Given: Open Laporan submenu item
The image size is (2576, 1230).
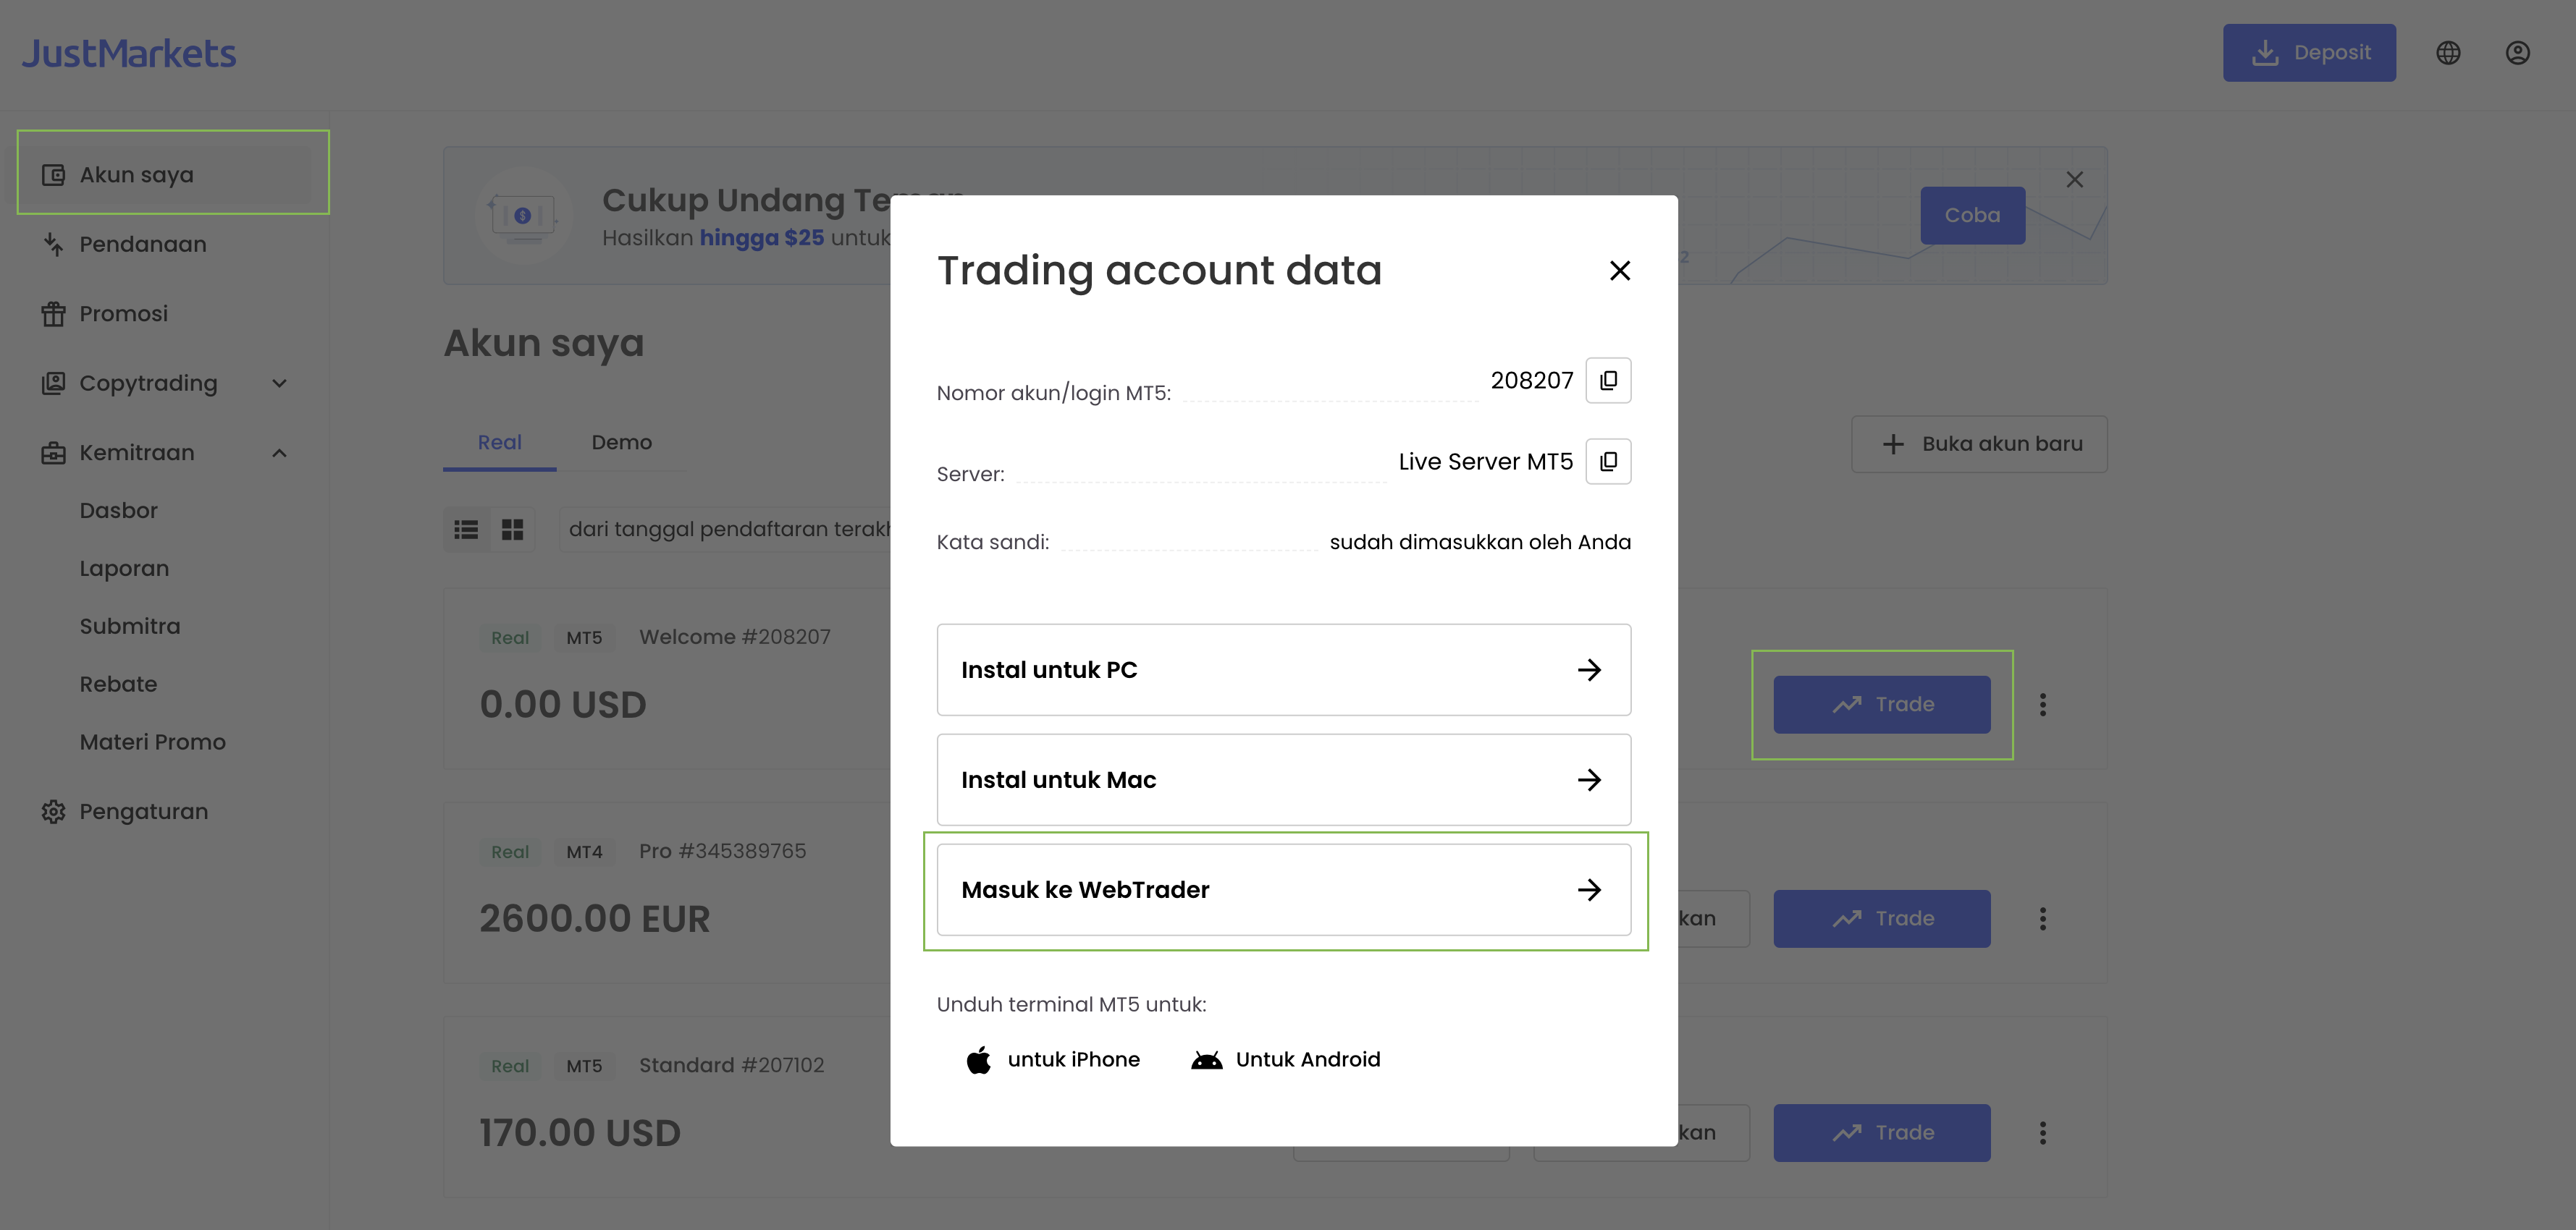Looking at the screenshot, I should point(124,567).
